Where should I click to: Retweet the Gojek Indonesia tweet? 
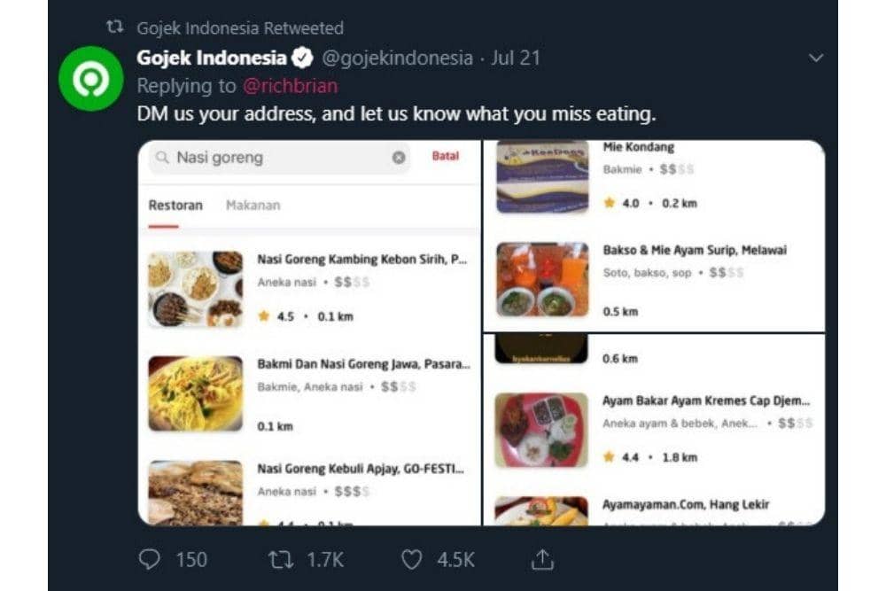pyautogui.click(x=282, y=559)
